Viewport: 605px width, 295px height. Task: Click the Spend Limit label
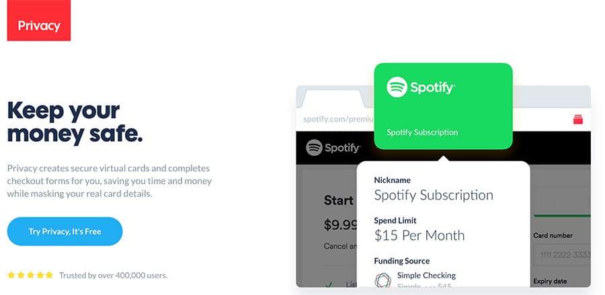pos(395,220)
